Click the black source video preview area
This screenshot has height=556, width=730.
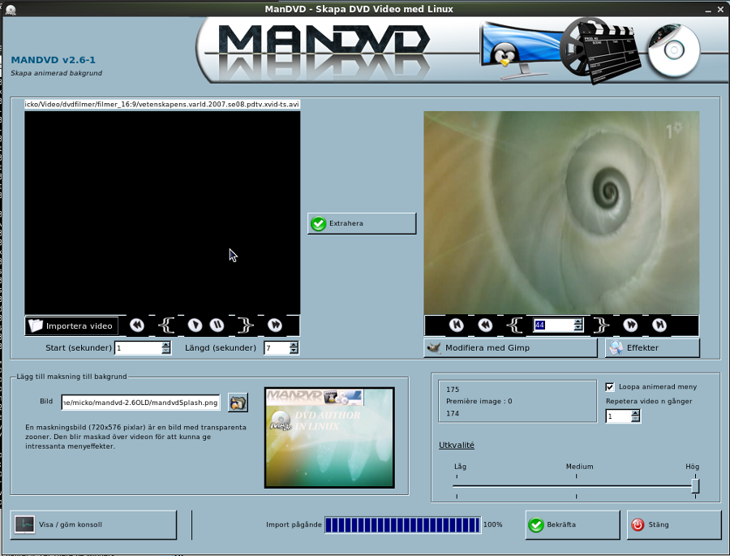[x=162, y=213]
